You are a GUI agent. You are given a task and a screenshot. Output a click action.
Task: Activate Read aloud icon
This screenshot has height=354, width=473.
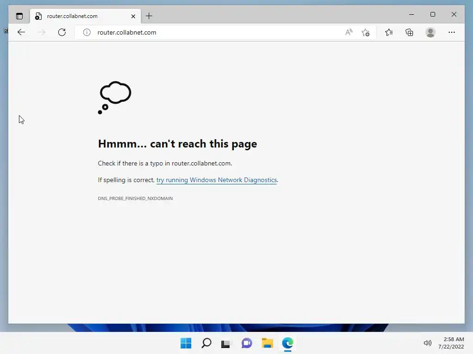tap(349, 32)
